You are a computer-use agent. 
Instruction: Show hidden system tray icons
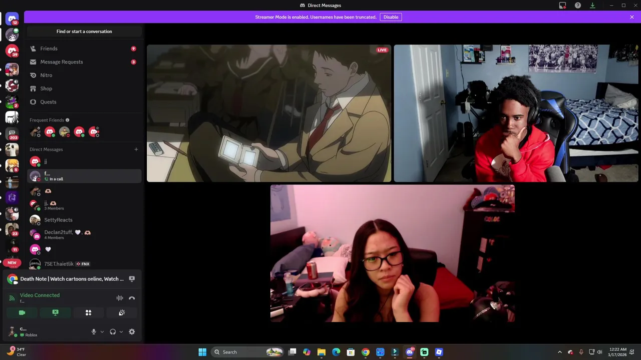(560, 352)
